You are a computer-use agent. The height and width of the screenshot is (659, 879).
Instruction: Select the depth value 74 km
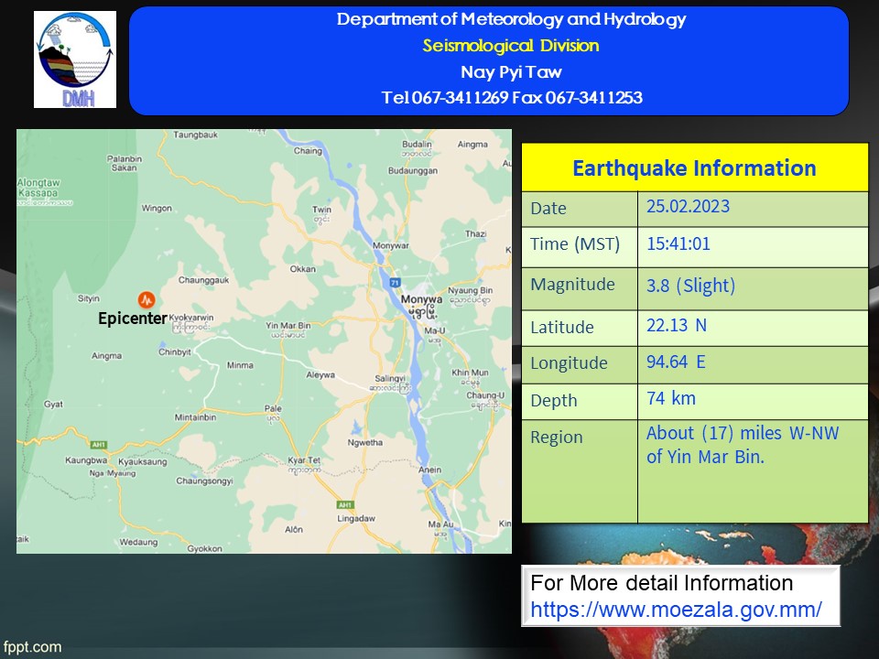click(671, 398)
